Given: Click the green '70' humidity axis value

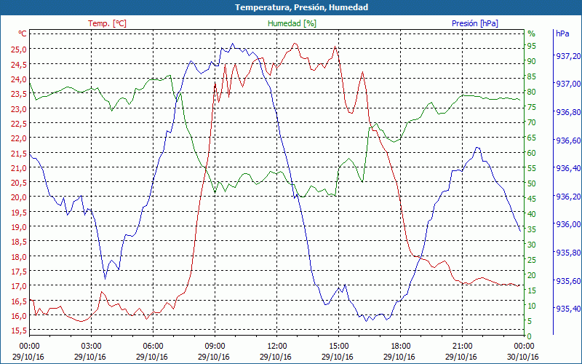Looking at the screenshot, I should point(532,122).
